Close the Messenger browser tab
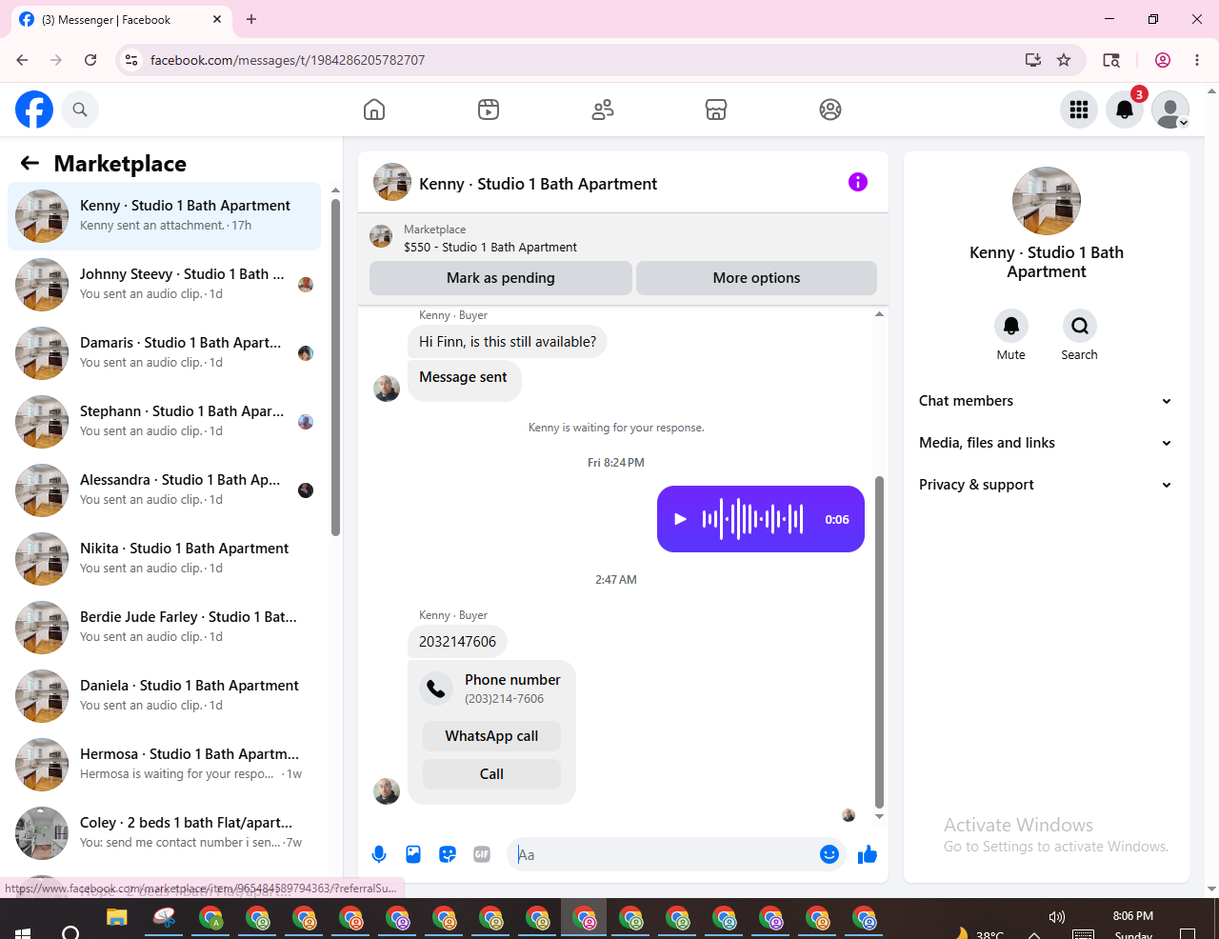 (x=217, y=19)
